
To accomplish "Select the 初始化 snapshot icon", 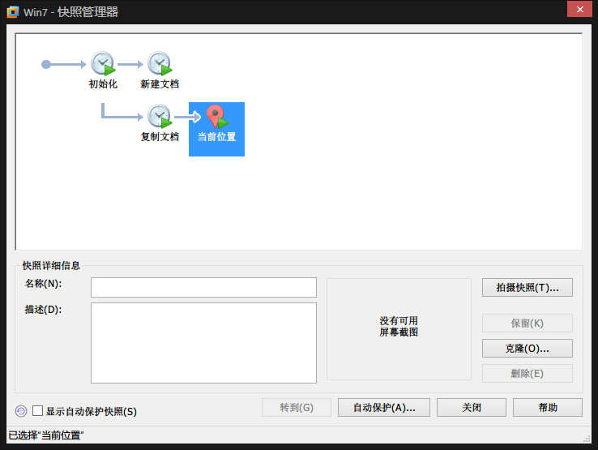I will click(x=103, y=63).
